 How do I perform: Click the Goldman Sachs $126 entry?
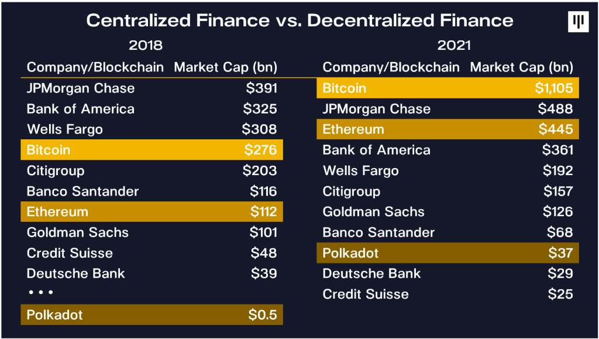447,212
